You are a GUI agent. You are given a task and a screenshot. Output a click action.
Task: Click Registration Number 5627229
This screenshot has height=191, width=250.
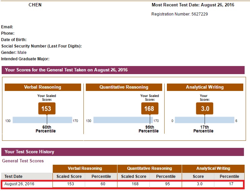coord(180,14)
